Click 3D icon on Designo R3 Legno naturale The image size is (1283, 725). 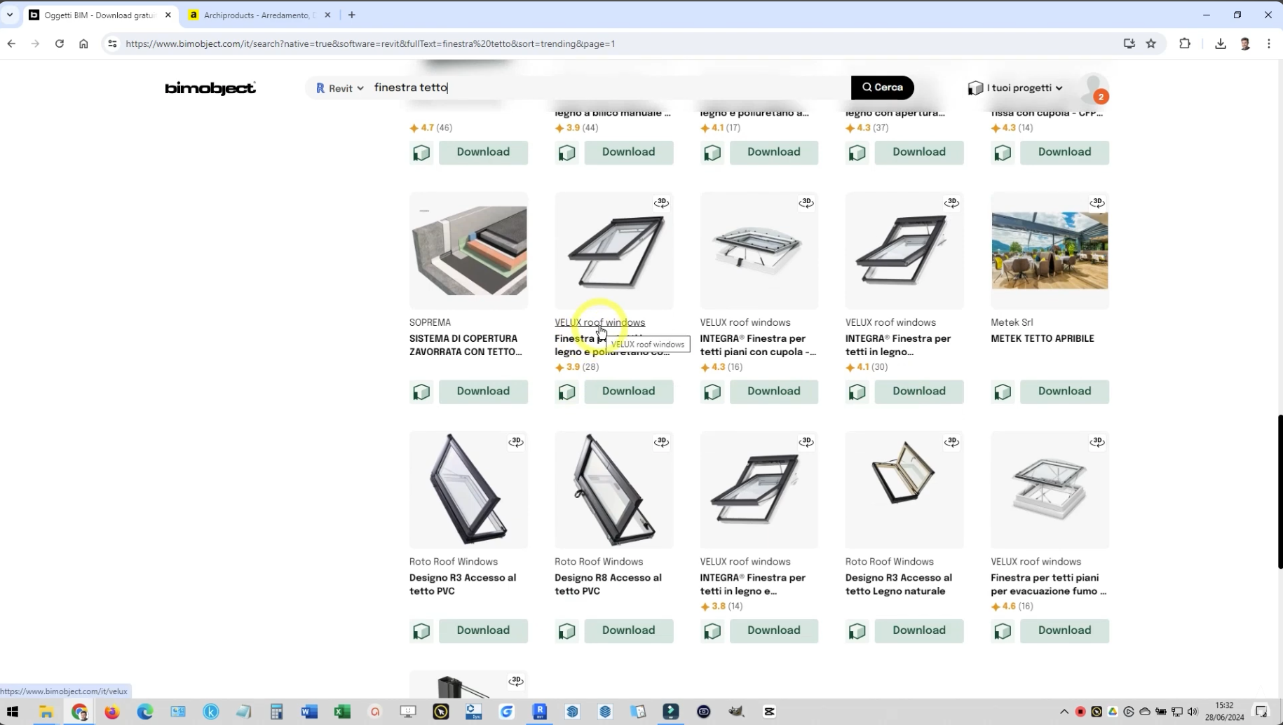click(x=951, y=442)
